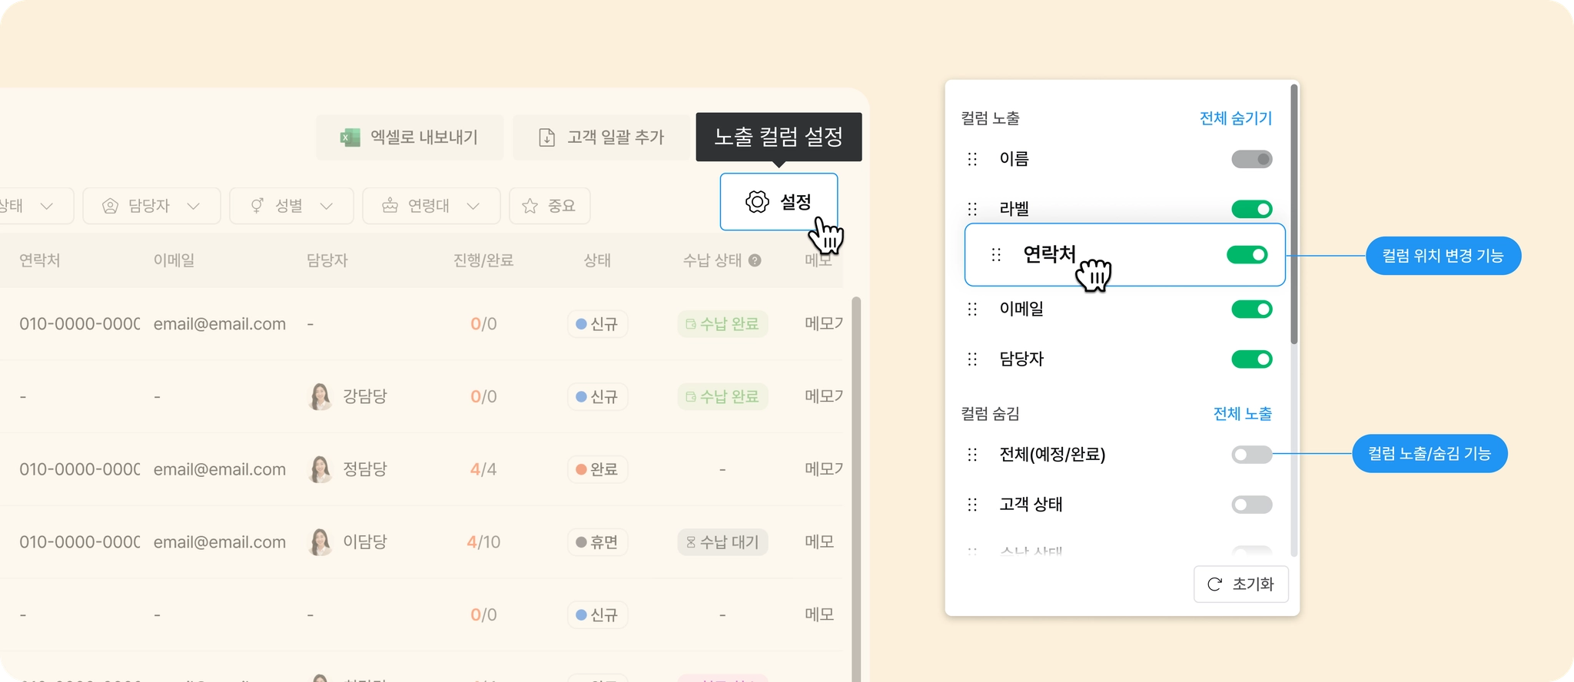1574x682 pixels.
Task: Click the 수납 대기 status badge
Action: pos(722,542)
